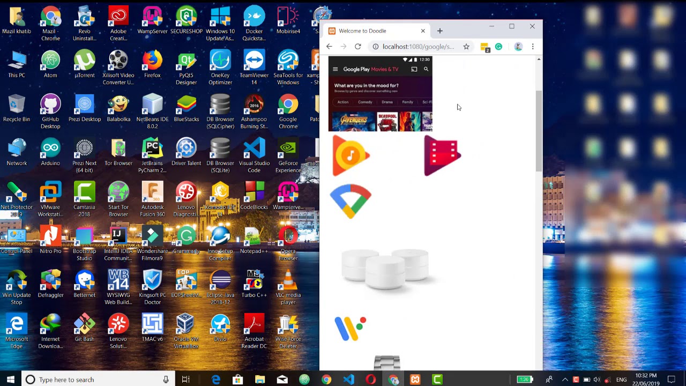Go back in Chrome
Image resolution: width=686 pixels, height=386 pixels.
coord(329,47)
